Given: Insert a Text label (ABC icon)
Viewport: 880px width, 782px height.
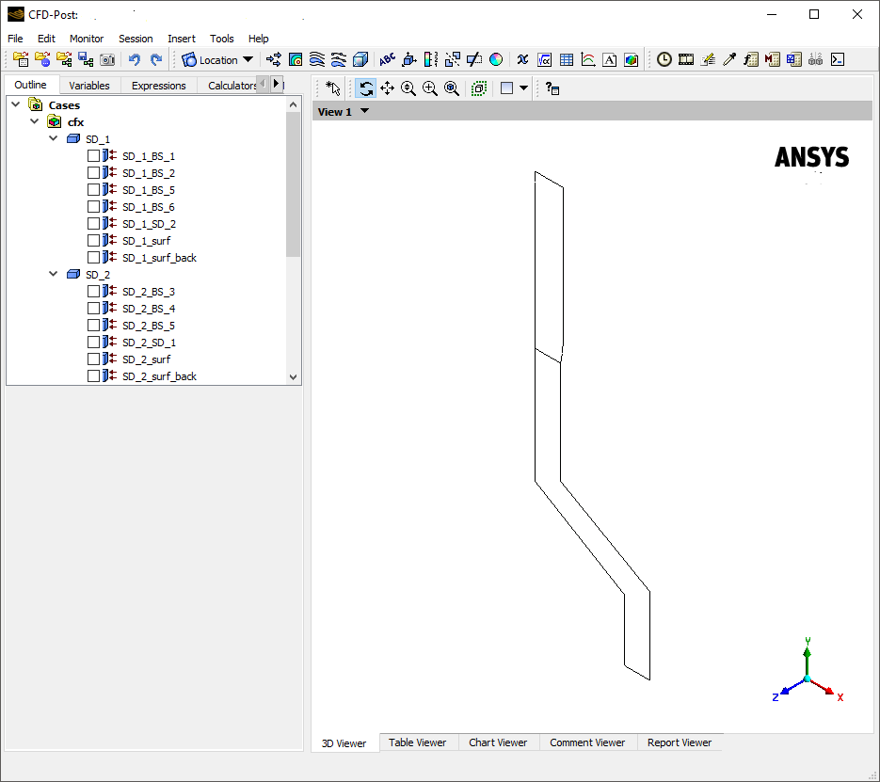Looking at the screenshot, I should pos(387,59).
